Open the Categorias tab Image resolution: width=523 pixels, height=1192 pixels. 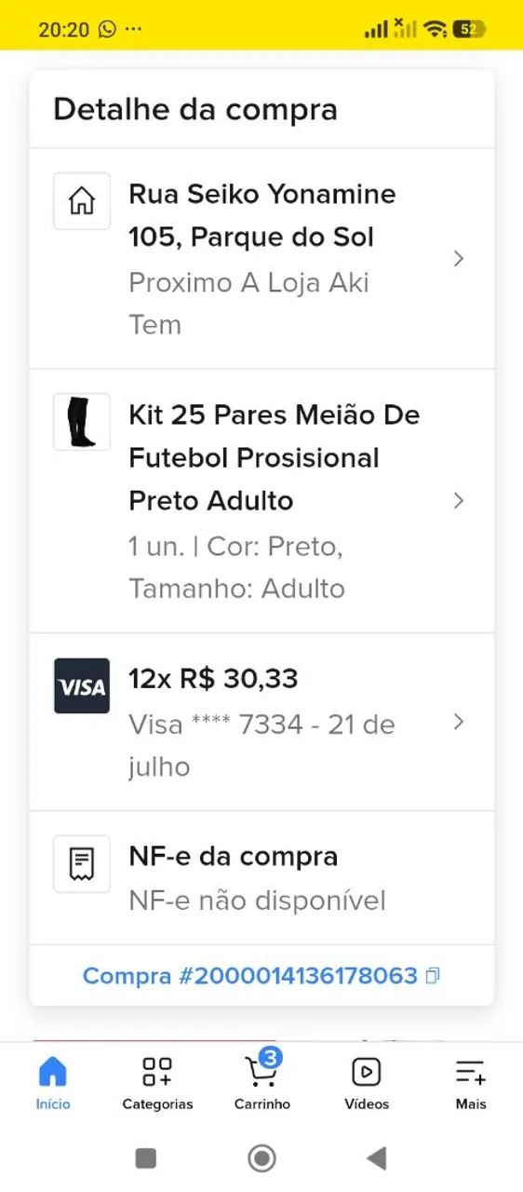pyautogui.click(x=157, y=1083)
